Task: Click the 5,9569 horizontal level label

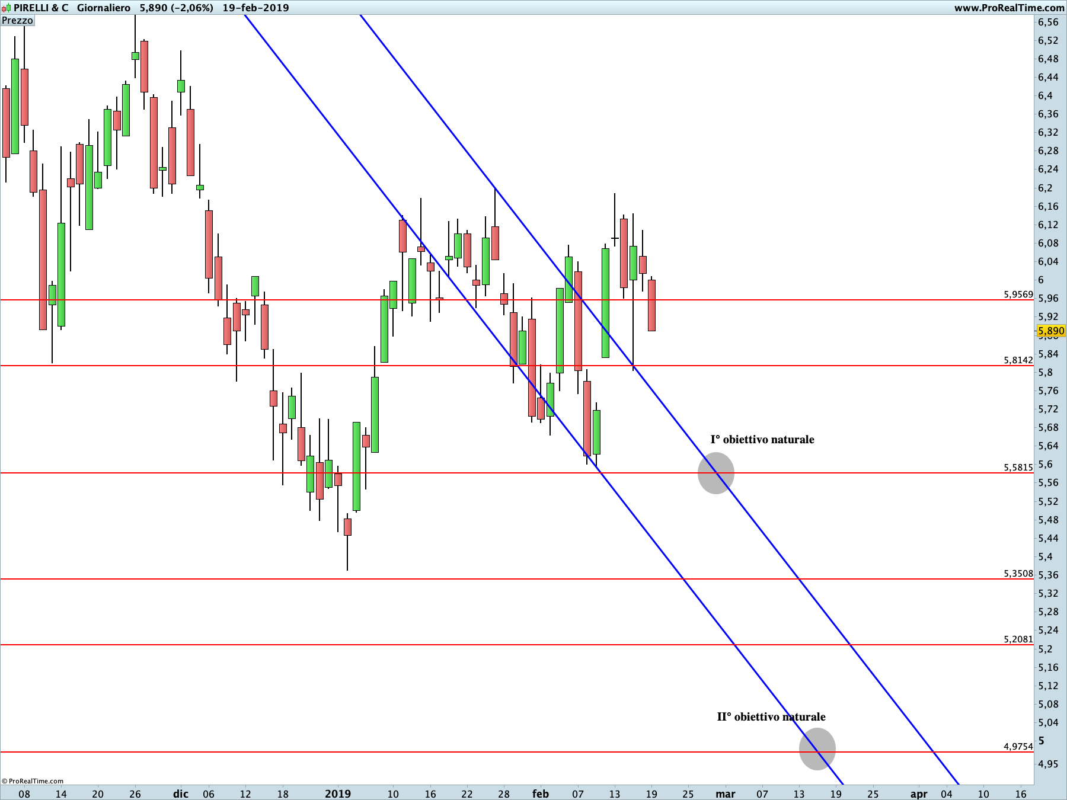Action: click(x=1018, y=294)
